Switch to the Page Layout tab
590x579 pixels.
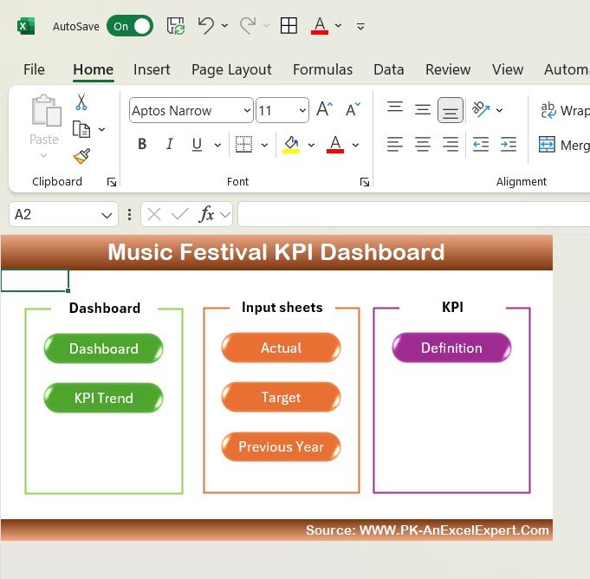click(231, 69)
